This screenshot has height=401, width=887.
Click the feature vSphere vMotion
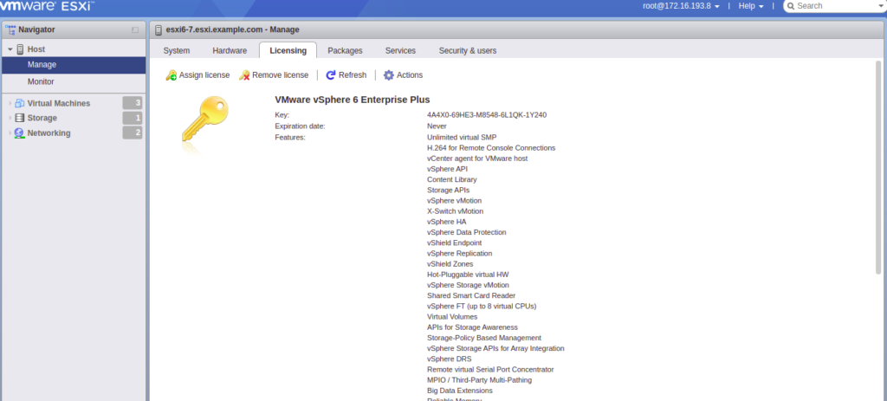click(454, 200)
